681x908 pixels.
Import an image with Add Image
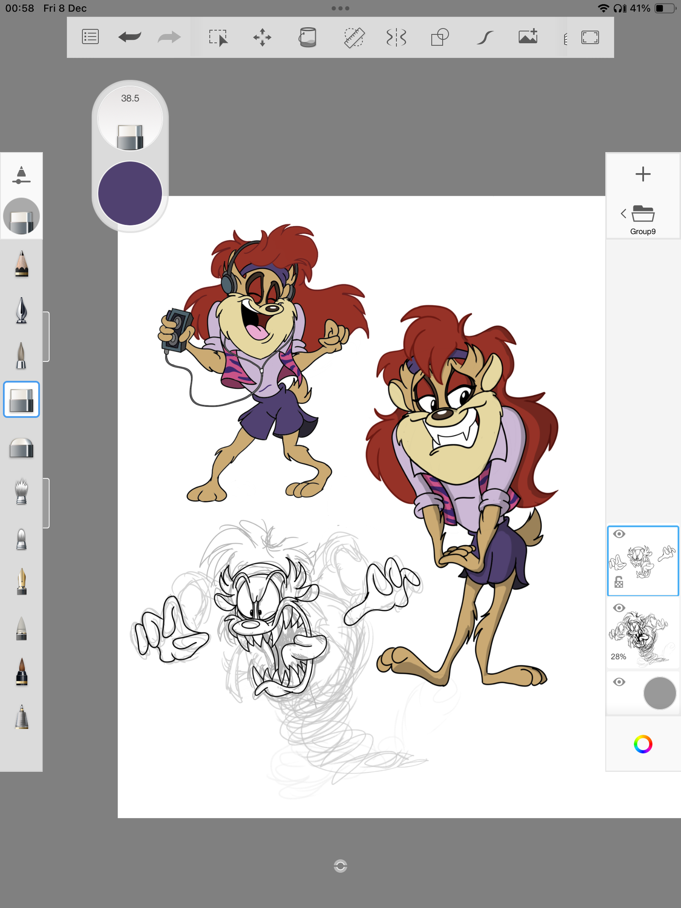[528, 37]
